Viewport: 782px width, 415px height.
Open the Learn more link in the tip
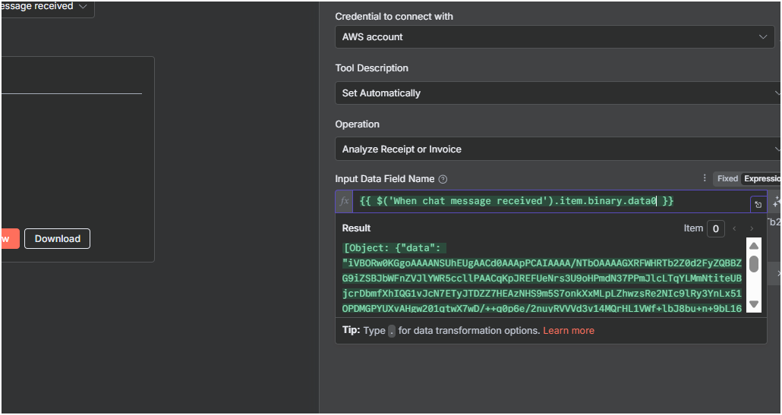[569, 331]
